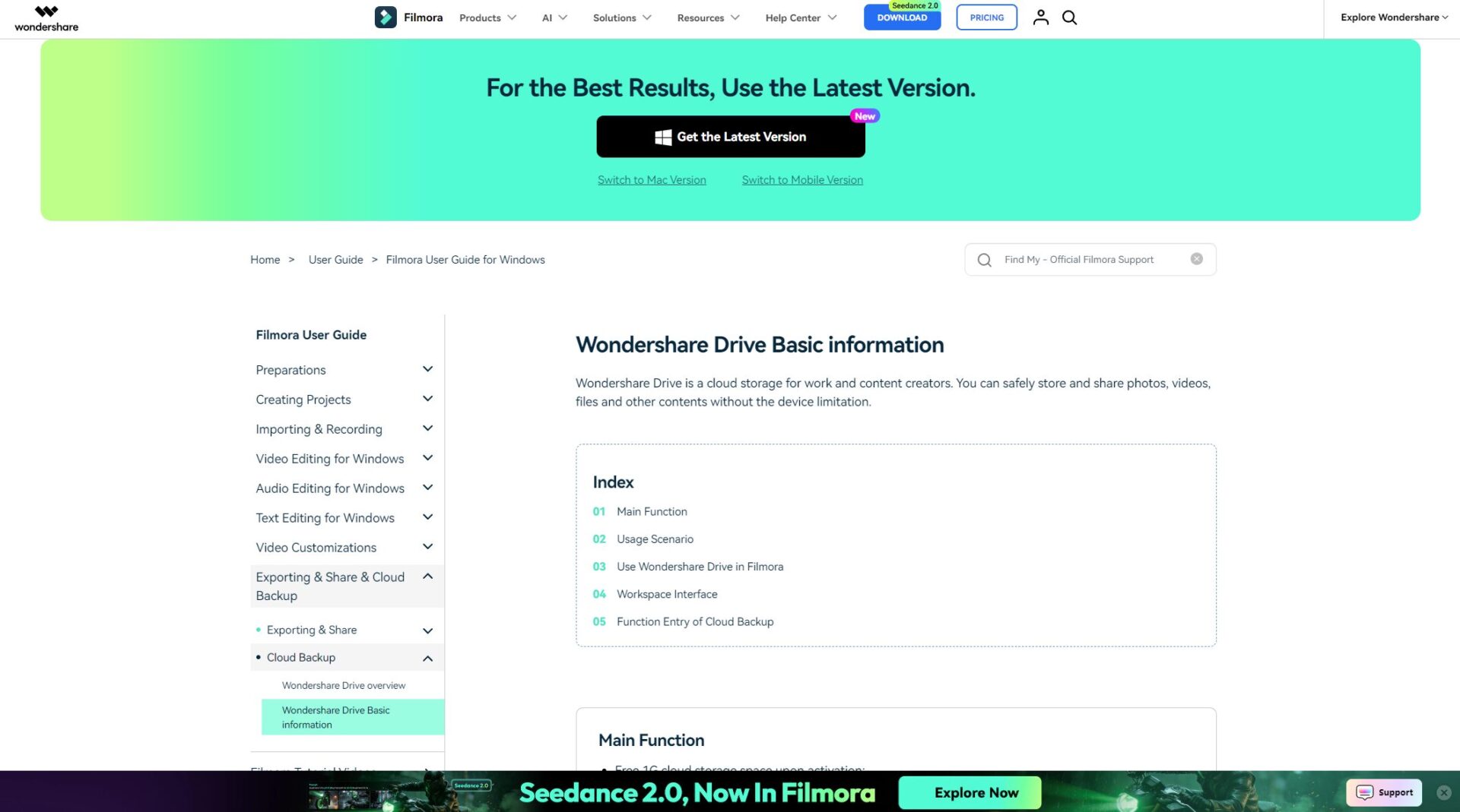
Task: Collapse Exporting & Share & Cloud Backup
Action: click(427, 577)
